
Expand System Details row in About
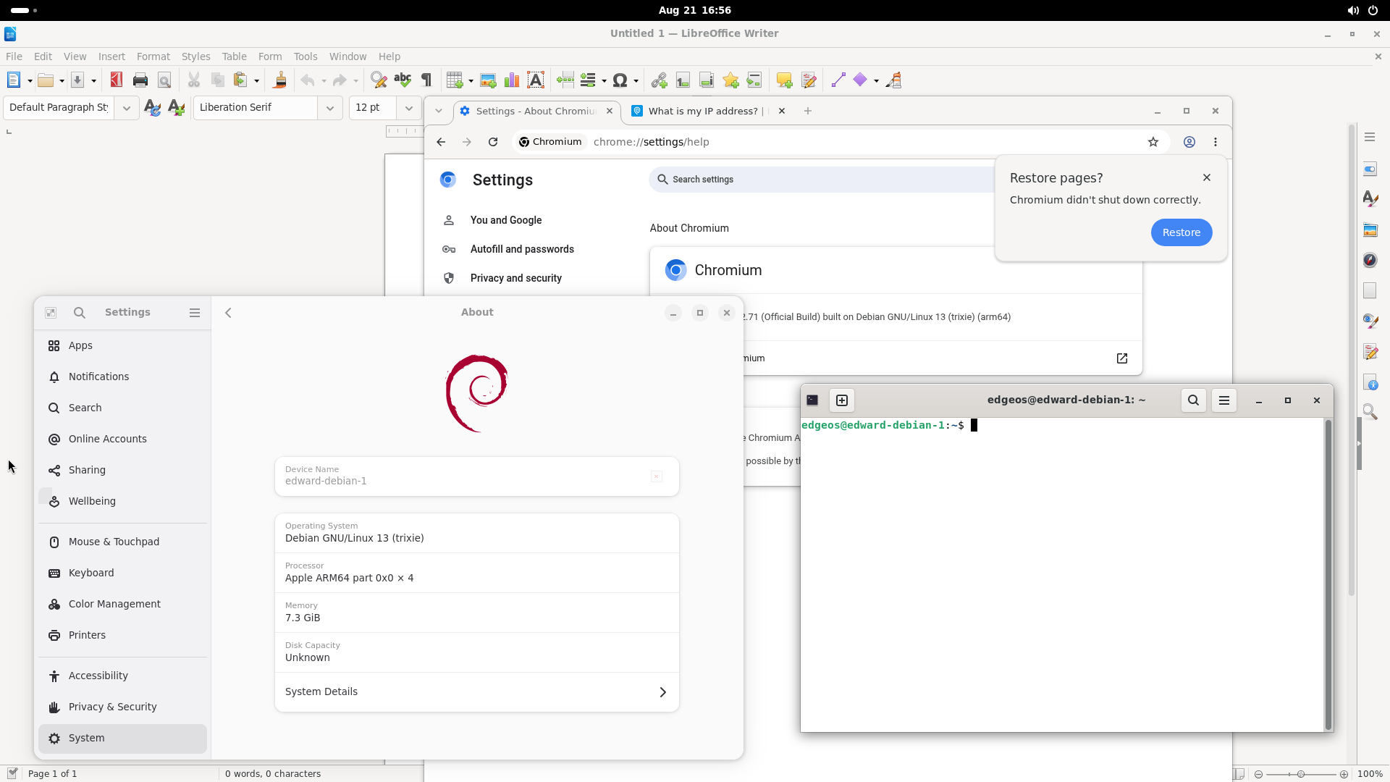tap(477, 692)
